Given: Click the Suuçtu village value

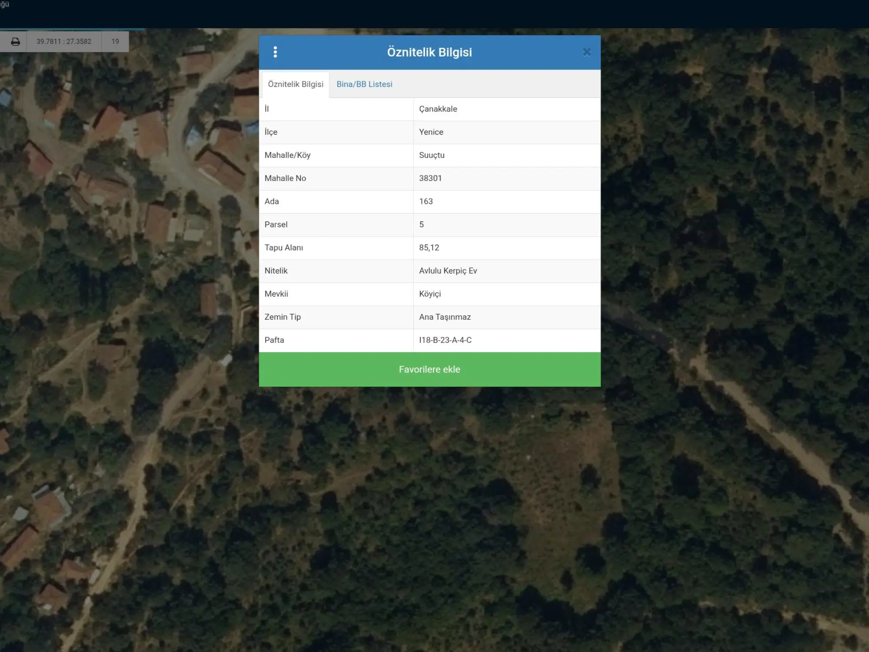Looking at the screenshot, I should (x=431, y=155).
